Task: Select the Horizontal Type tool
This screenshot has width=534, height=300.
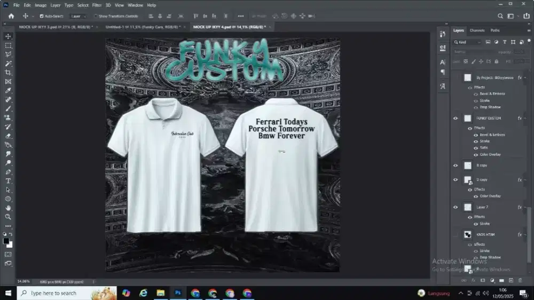Action: click(x=8, y=181)
